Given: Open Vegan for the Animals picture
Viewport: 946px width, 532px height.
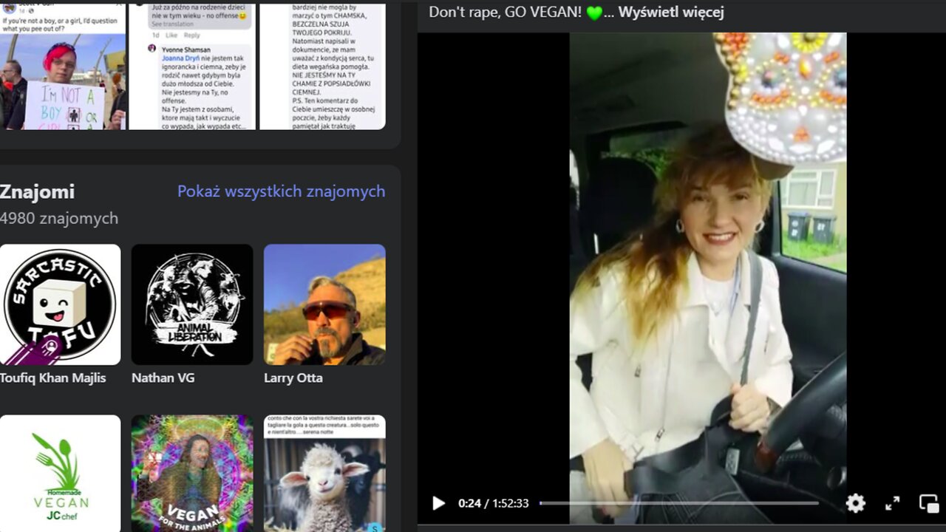Looking at the screenshot, I should click(192, 474).
